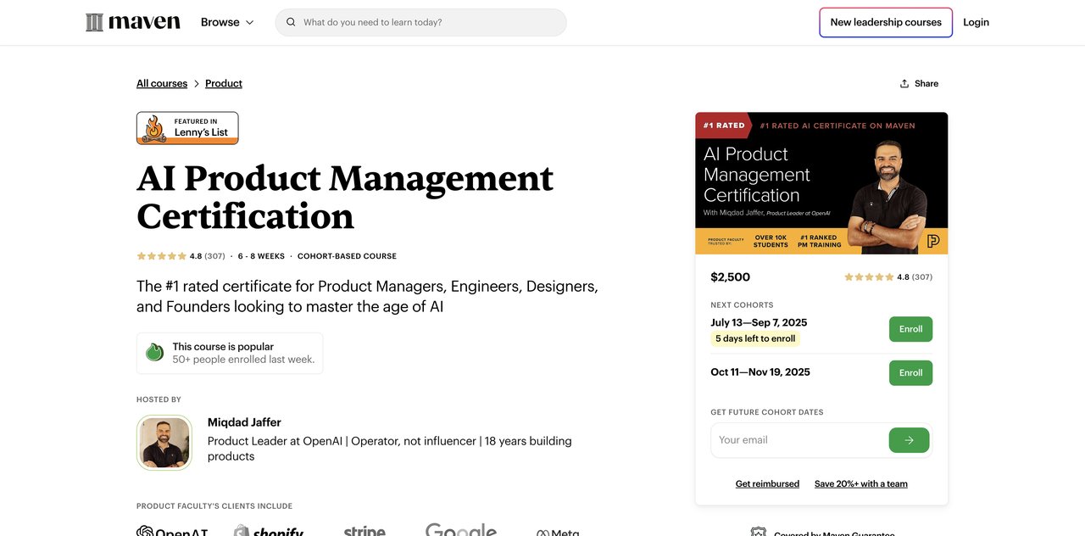Open the Featured in Lenny's List badge

(187, 128)
